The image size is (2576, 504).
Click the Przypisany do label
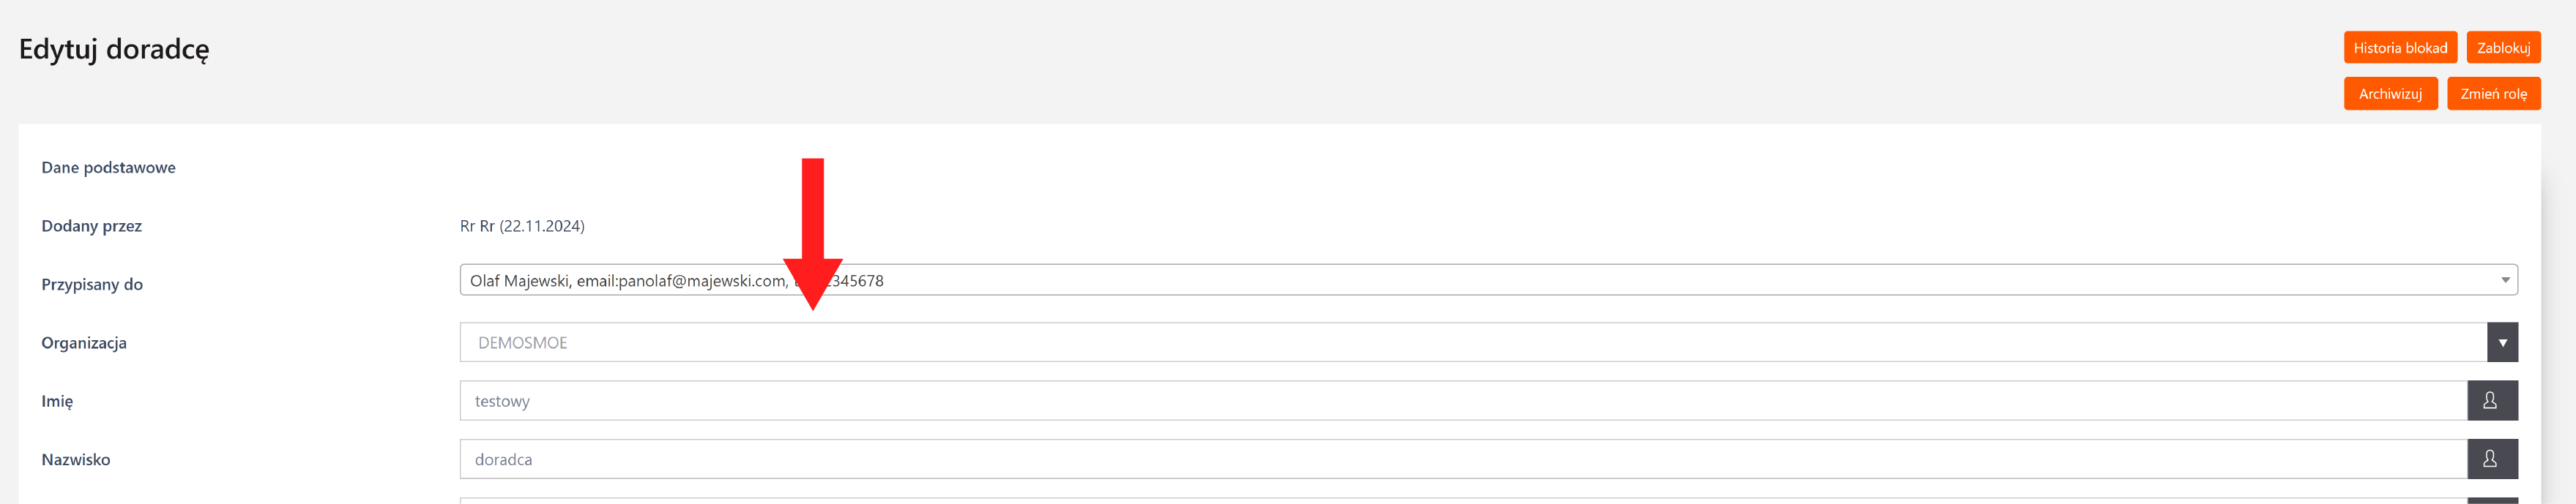coord(92,285)
